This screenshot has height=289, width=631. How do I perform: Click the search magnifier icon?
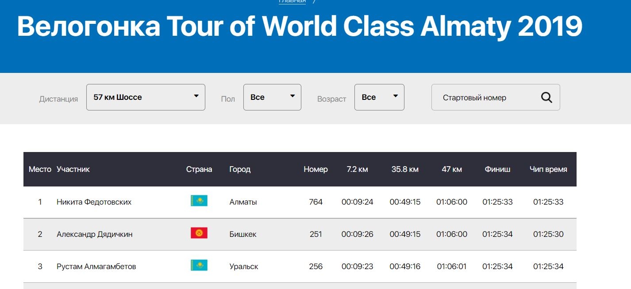click(x=546, y=98)
